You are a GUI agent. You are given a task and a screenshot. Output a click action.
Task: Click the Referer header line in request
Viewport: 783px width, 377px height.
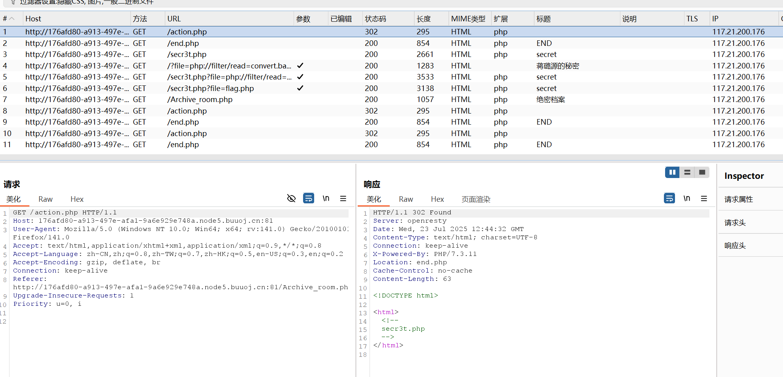180,283
